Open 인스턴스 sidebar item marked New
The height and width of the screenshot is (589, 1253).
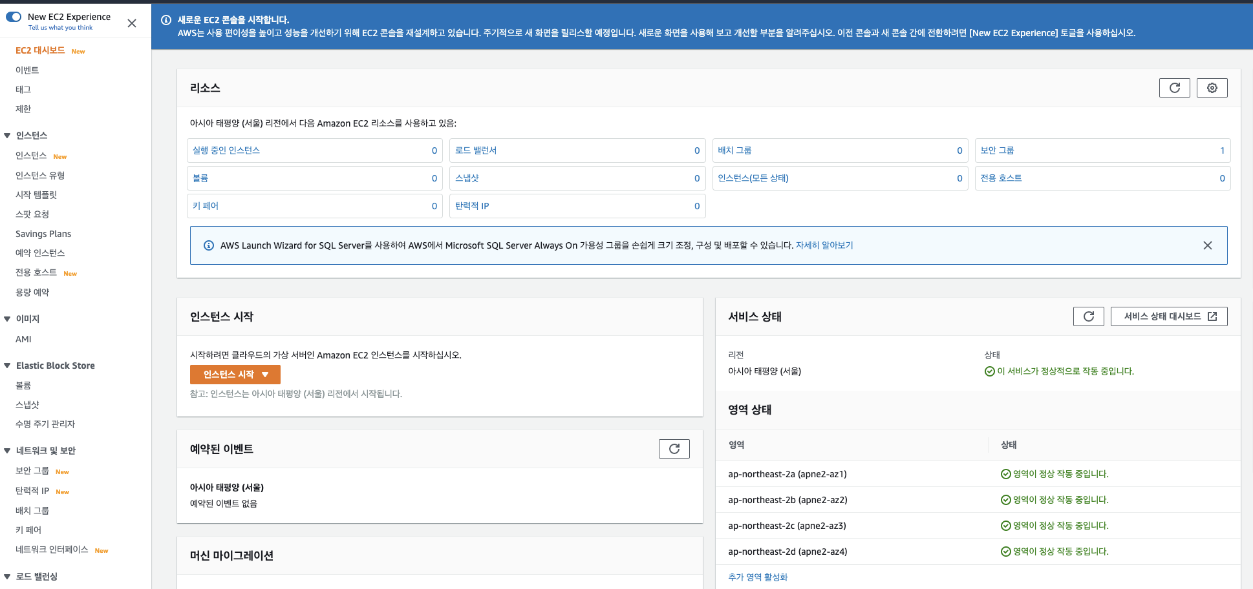pyautogui.click(x=31, y=156)
